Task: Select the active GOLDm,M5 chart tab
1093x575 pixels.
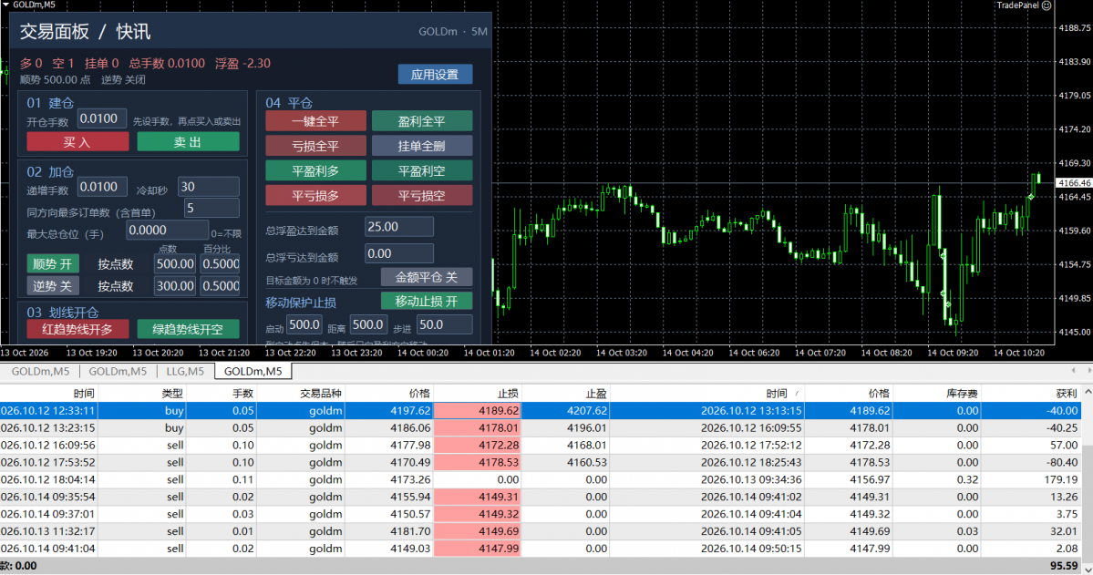Action: point(253,372)
